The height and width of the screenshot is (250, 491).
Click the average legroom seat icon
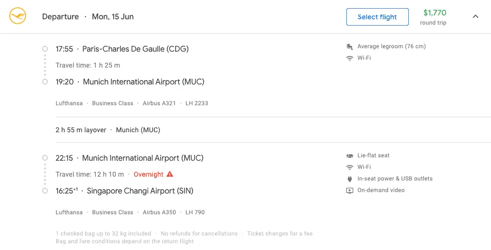coord(350,47)
